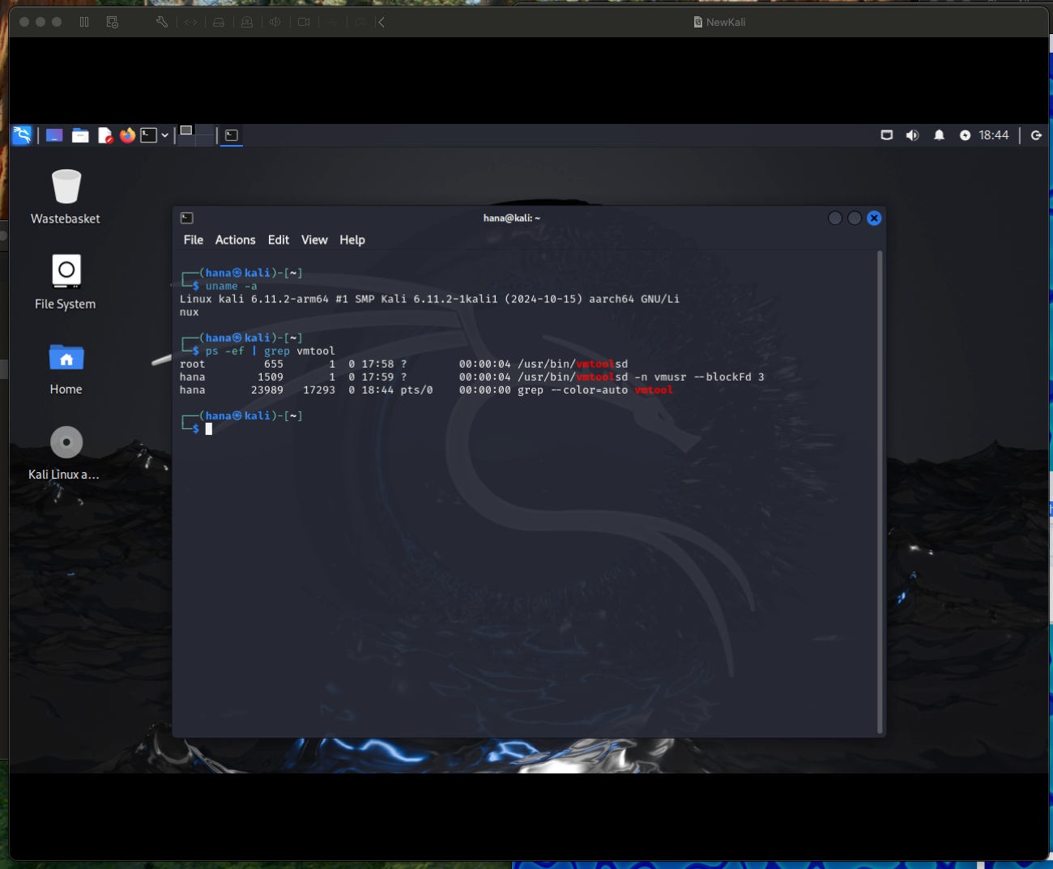1053x869 pixels.
Task: Click the log out panel icon
Action: click(1036, 135)
